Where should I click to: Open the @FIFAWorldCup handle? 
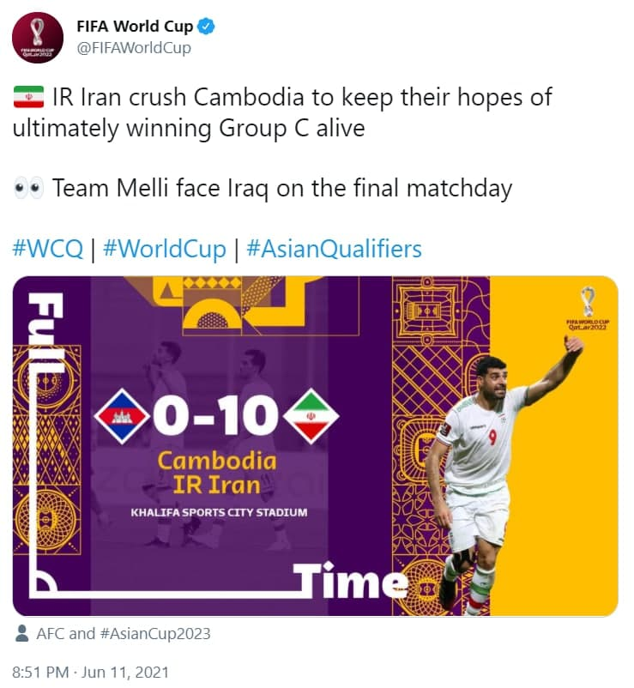tap(134, 48)
